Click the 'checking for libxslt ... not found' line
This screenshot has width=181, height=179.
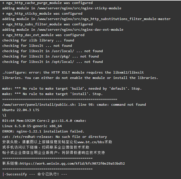[x=37, y=46]
